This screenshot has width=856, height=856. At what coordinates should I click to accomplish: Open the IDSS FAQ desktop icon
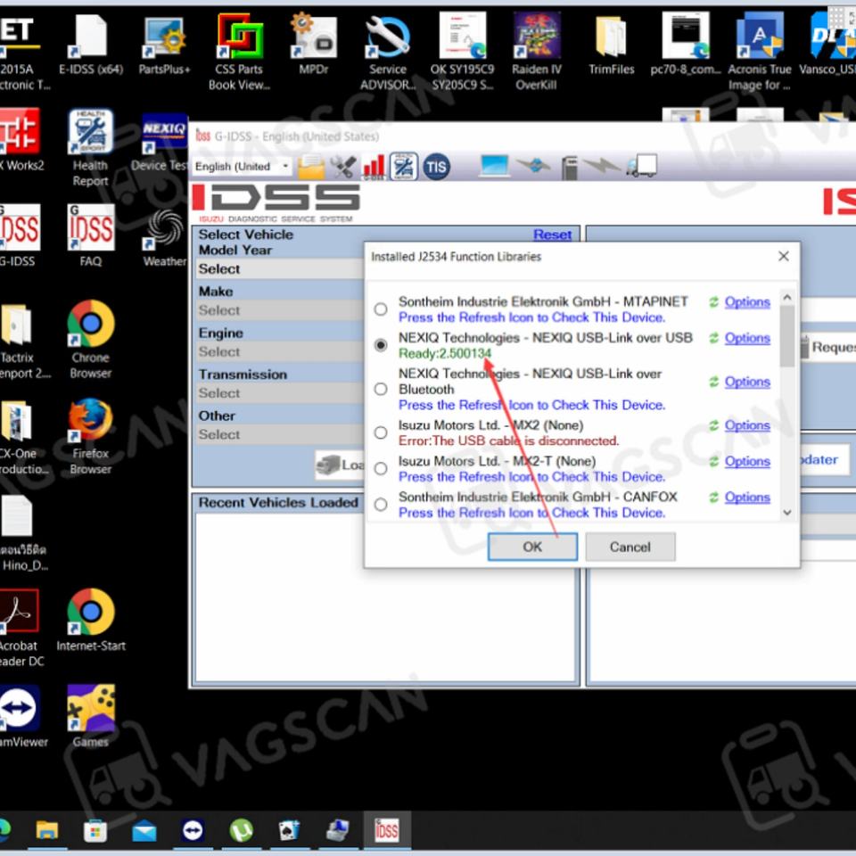pos(91,235)
